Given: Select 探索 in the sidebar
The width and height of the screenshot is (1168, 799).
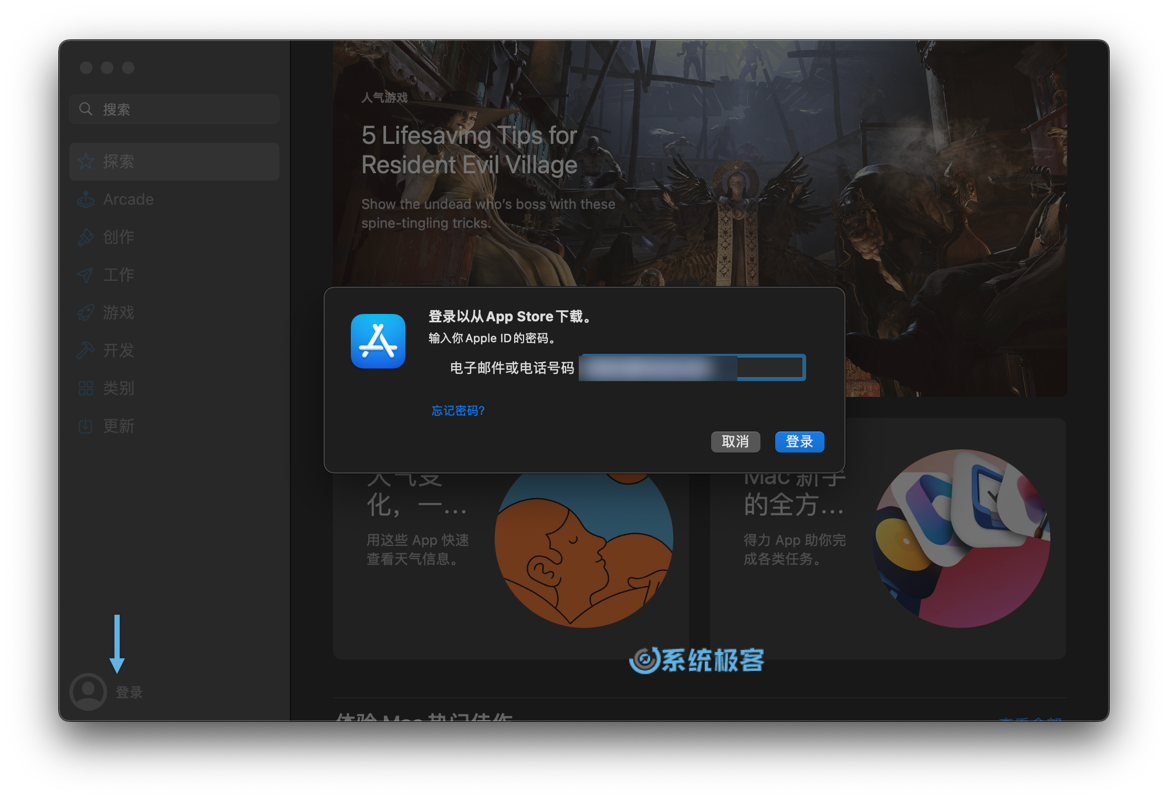Looking at the screenshot, I should (174, 162).
